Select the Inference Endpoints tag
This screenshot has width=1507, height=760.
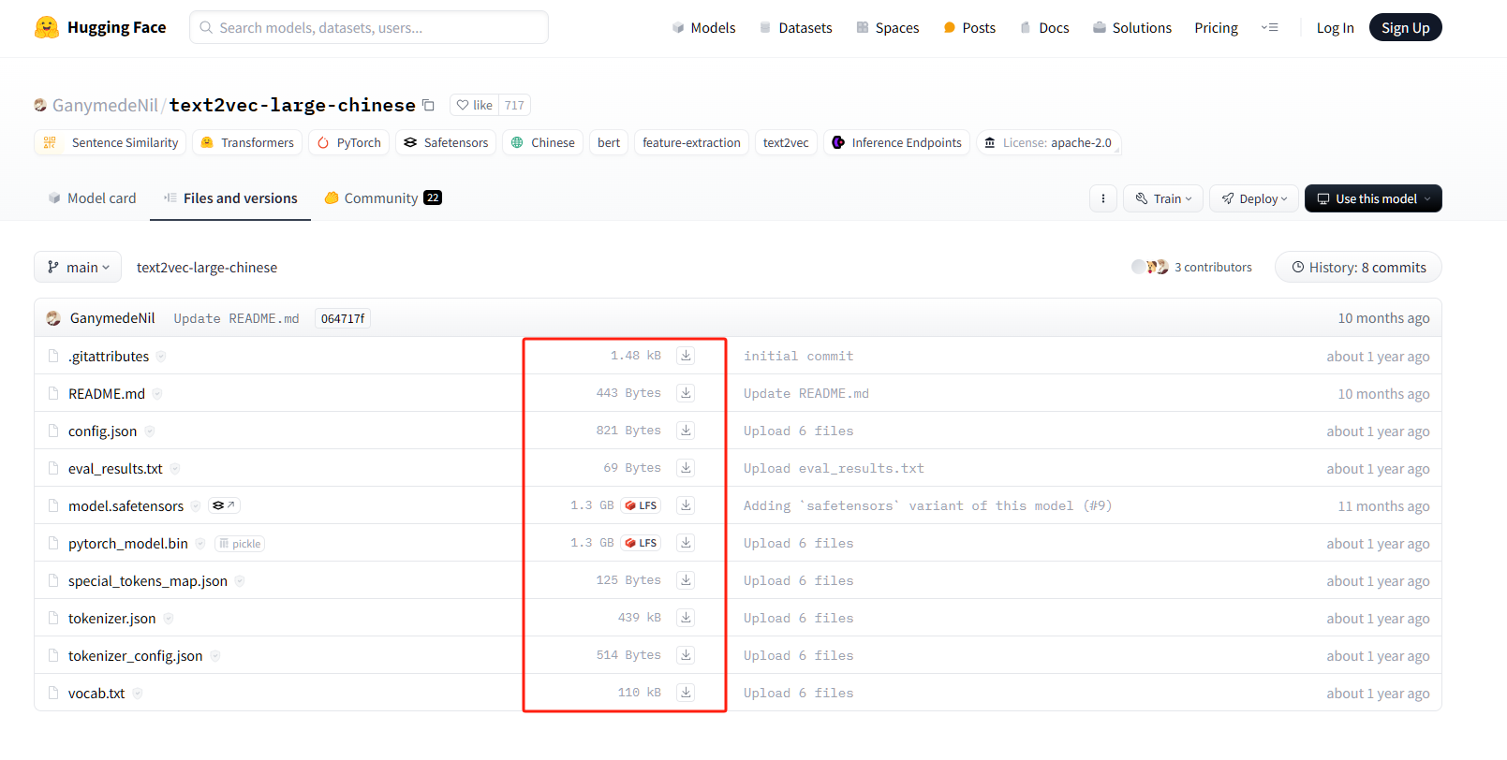pos(896,142)
